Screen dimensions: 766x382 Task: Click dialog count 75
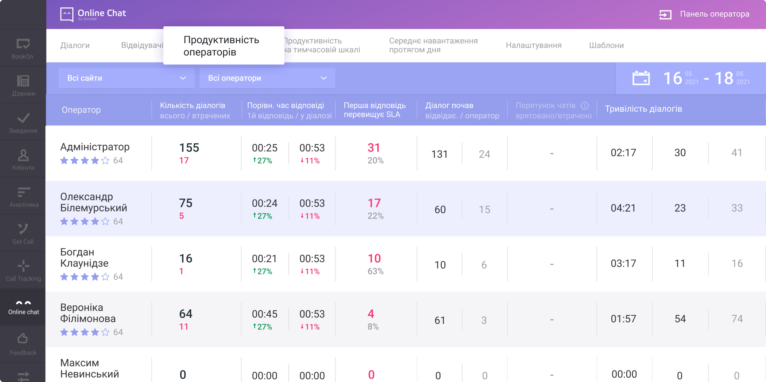(186, 203)
